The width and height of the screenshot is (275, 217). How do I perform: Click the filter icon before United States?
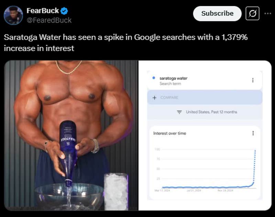179,112
